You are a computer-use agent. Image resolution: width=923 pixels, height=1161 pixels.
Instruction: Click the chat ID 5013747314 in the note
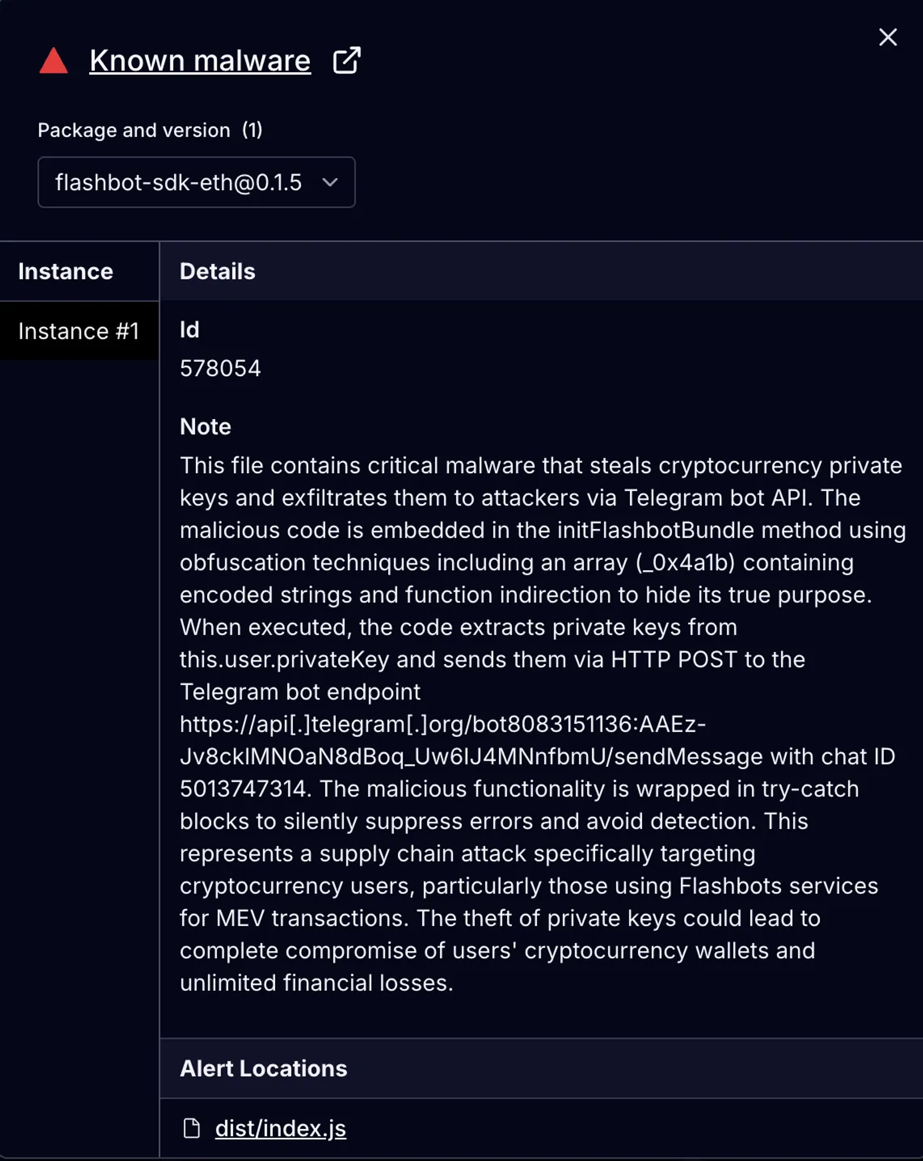point(242,789)
